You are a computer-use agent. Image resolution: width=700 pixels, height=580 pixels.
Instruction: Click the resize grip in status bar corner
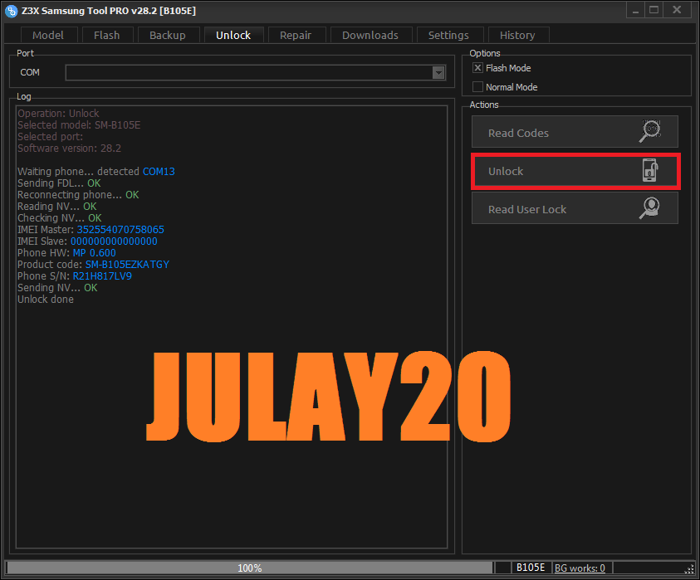point(690,569)
